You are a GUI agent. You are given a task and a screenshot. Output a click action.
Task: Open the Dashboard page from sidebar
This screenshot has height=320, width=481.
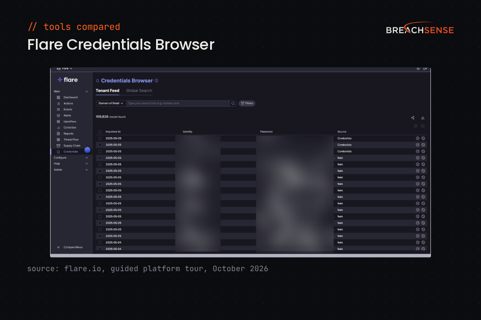pos(70,97)
